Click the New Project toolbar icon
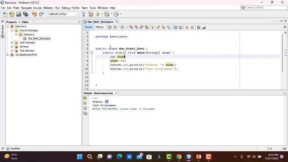The image size is (288, 162). [12, 14]
